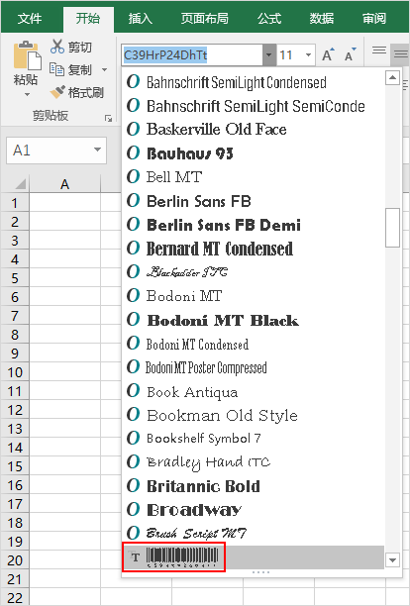Screen dimensions: 410x606
Task: Expand the 复制 dropdown arrow
Action: coord(104,70)
